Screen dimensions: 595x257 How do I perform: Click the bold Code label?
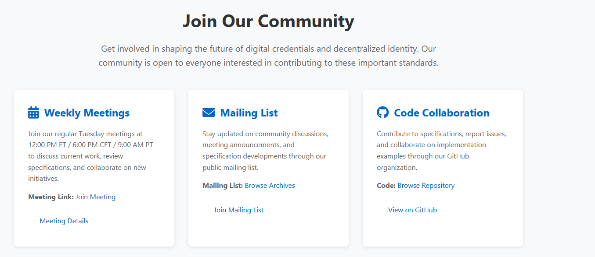386,186
